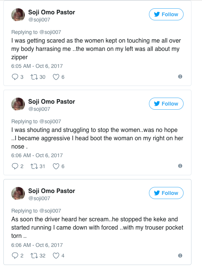The height and width of the screenshot is (268, 202).
Task: Open the 6:05 AM - Oct 6, 2017 timestamp
Action: point(37,66)
